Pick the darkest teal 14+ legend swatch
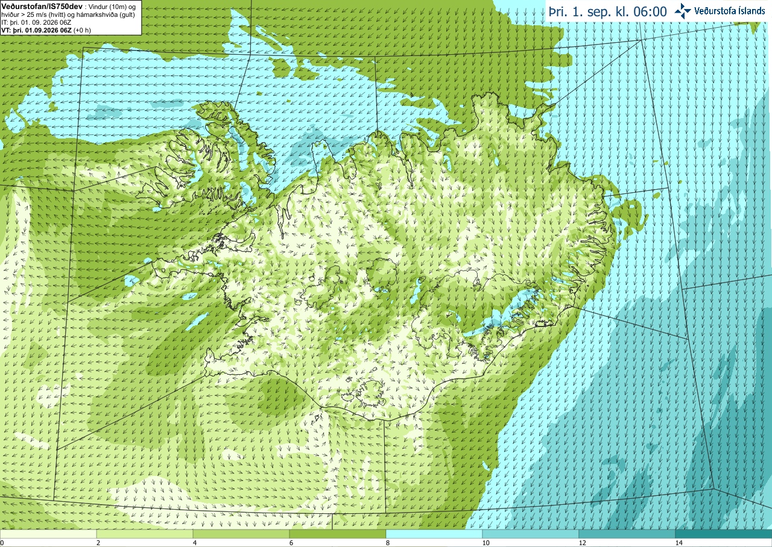Image resolution: width=772 pixels, height=547 pixels. click(x=724, y=534)
